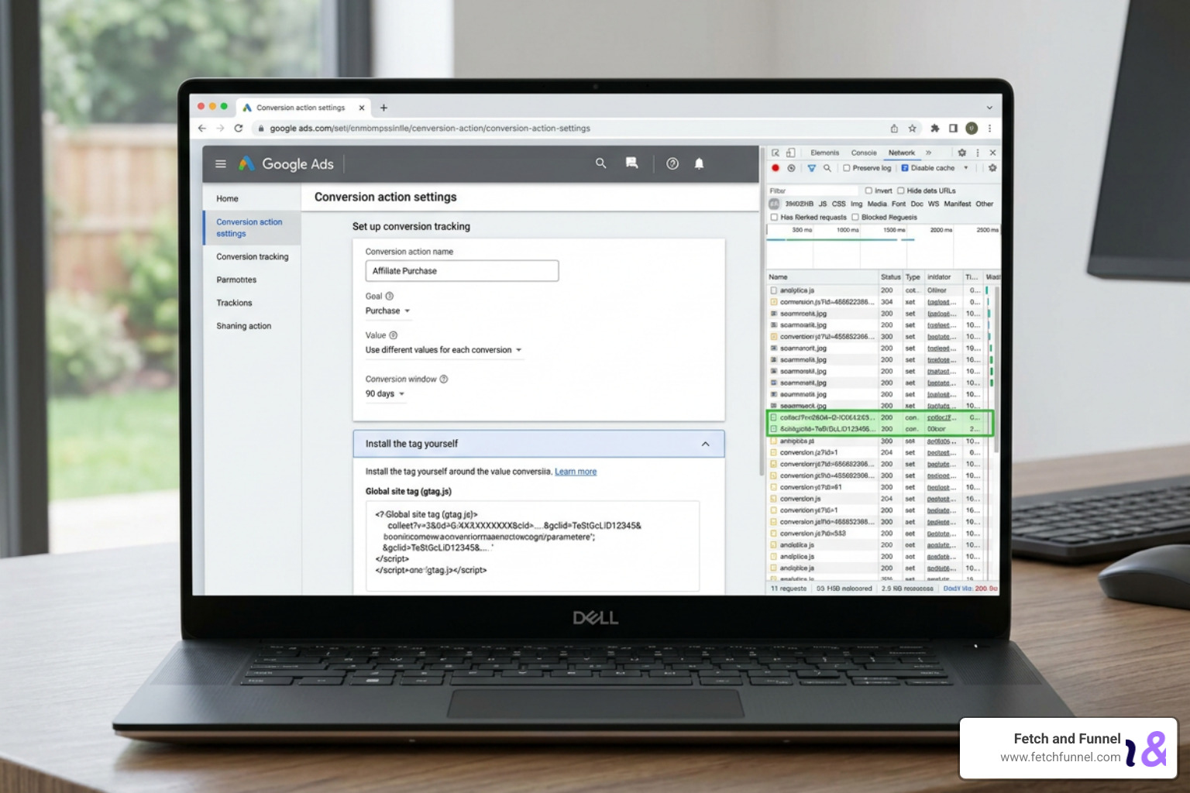
Task: Filter network requests by CSS
Action: [838, 204]
